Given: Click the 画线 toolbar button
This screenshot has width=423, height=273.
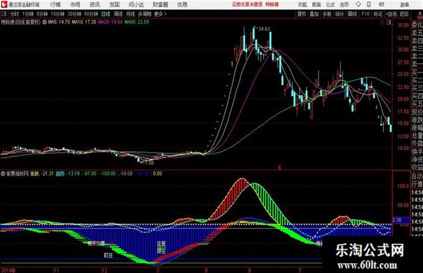Looking at the screenshot, I should pyautogui.click(x=352, y=14).
